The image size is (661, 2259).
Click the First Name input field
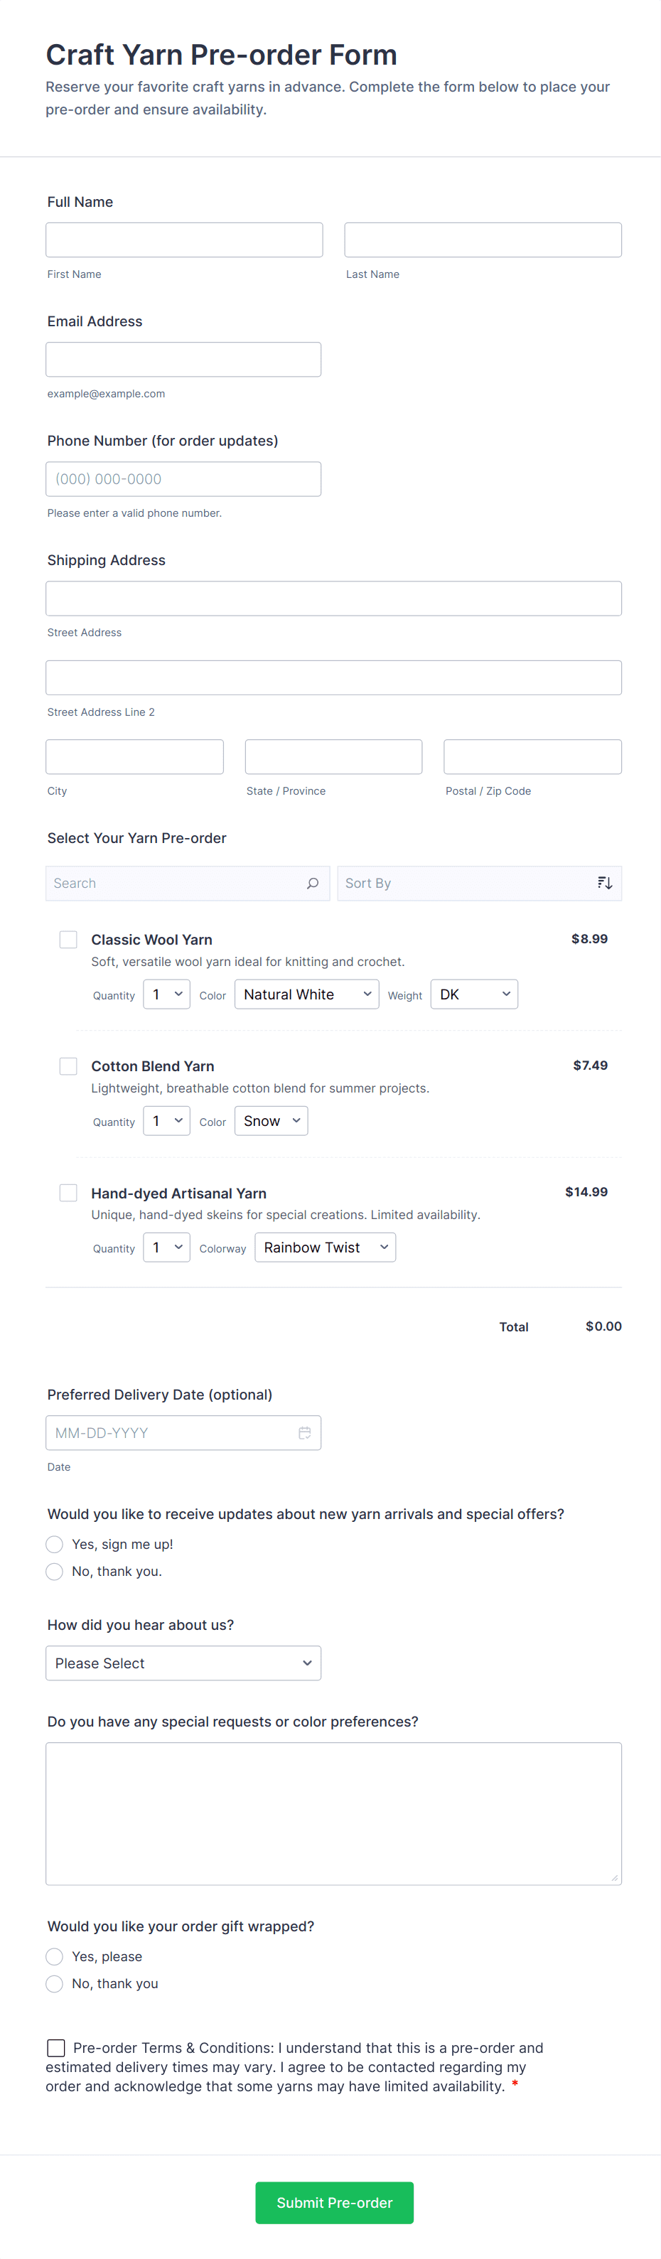(x=184, y=240)
